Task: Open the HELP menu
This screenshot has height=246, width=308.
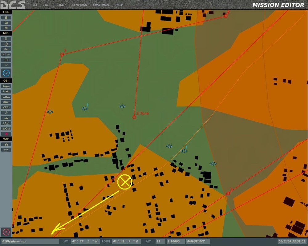Action: point(119,5)
